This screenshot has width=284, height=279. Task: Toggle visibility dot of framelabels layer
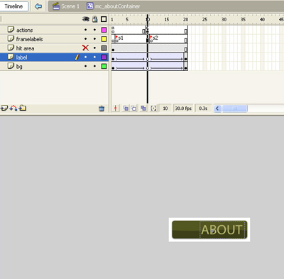pos(85,39)
